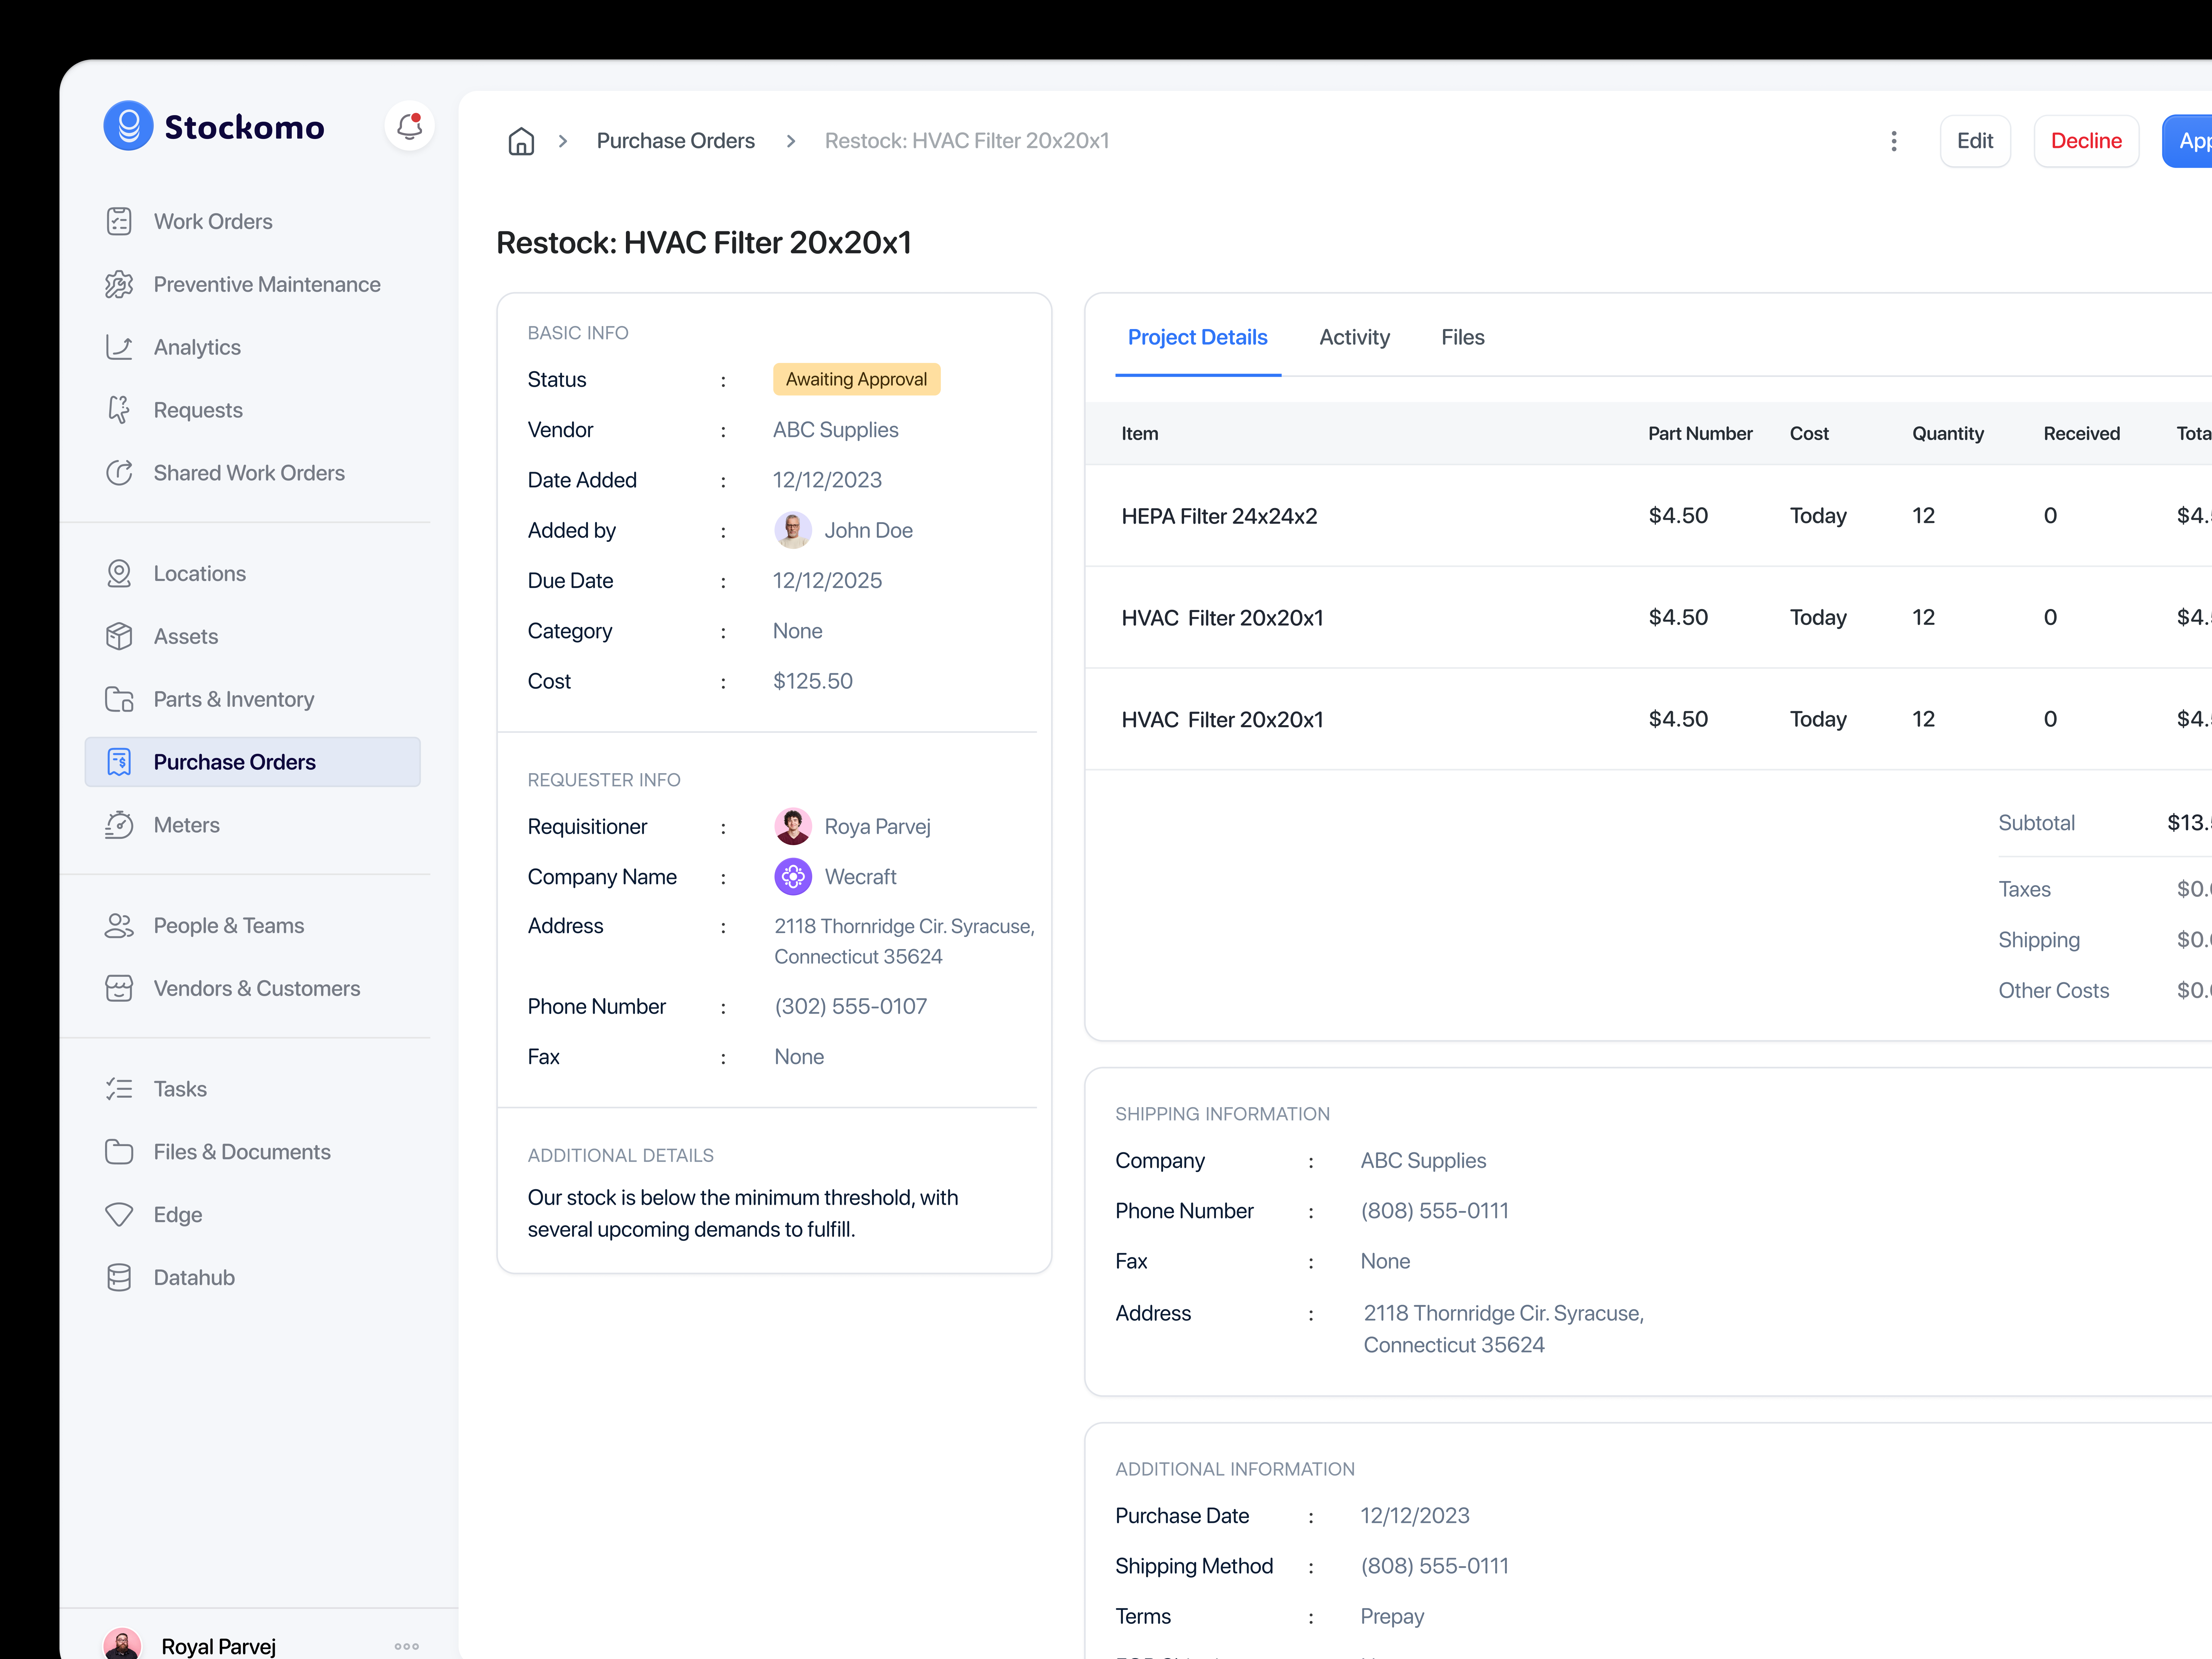Open Work Orders from the sidebar

212,221
